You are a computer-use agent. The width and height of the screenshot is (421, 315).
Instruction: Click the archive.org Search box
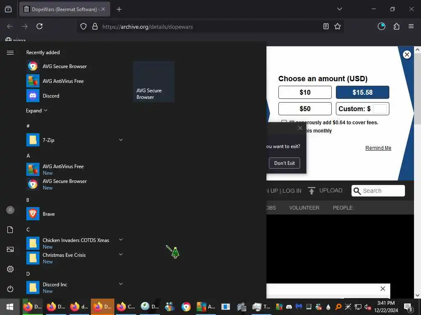coord(378,191)
